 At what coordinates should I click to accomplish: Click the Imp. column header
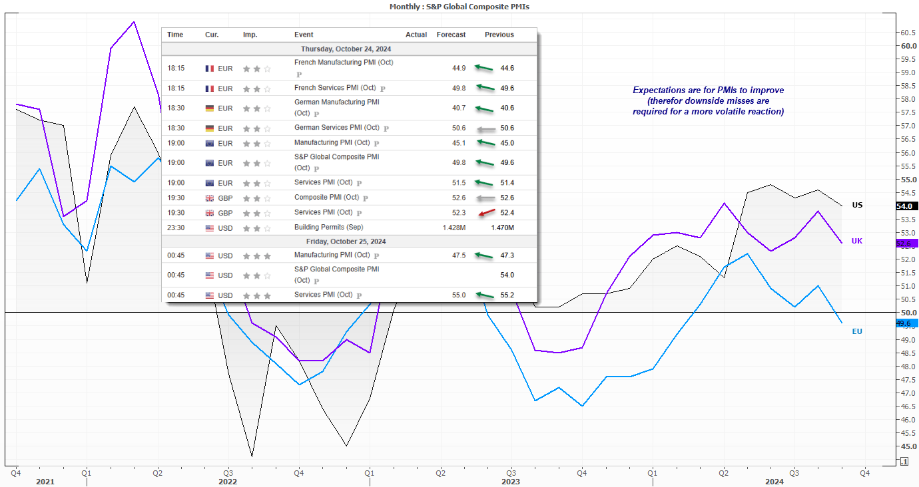point(250,35)
